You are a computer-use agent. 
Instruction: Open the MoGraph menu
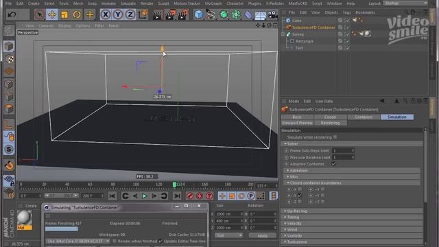click(x=213, y=3)
